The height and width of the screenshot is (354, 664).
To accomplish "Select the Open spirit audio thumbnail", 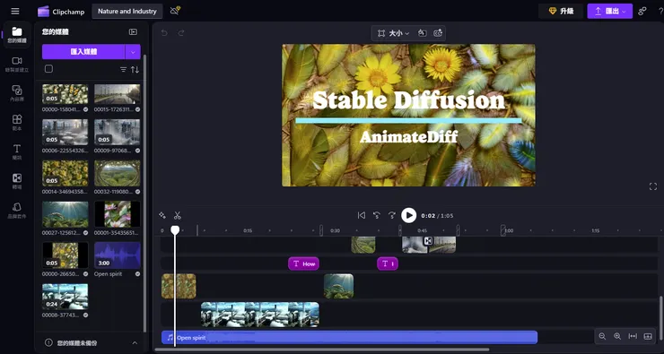I will tap(118, 255).
